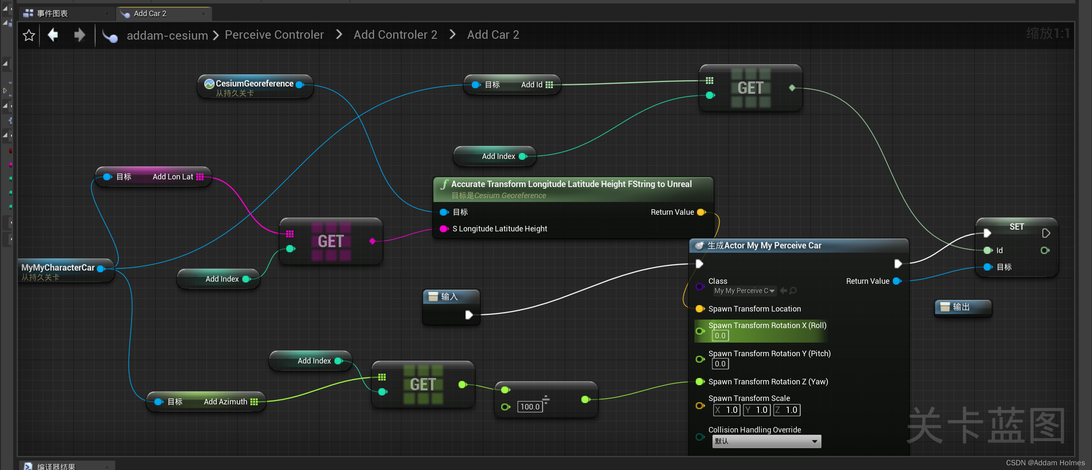
Task: Click the SET node execution output pin
Action: click(x=1046, y=233)
